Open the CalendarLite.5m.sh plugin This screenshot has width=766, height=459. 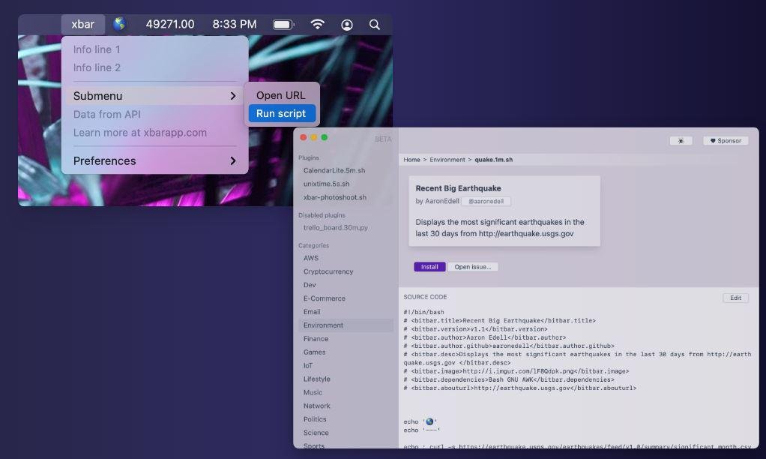coord(334,170)
